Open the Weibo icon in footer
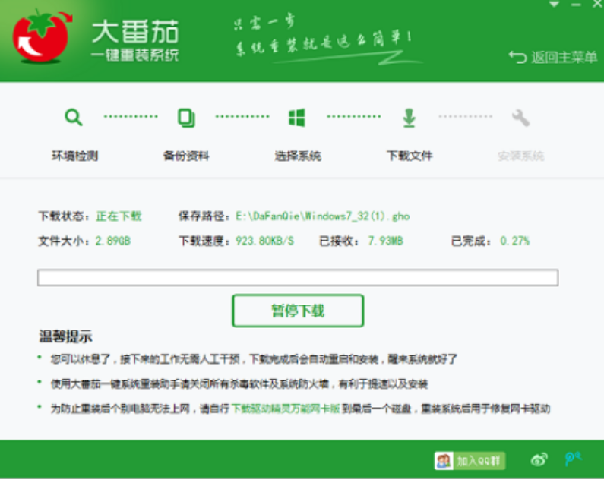Screen dimensions: 604x486 [539, 459]
